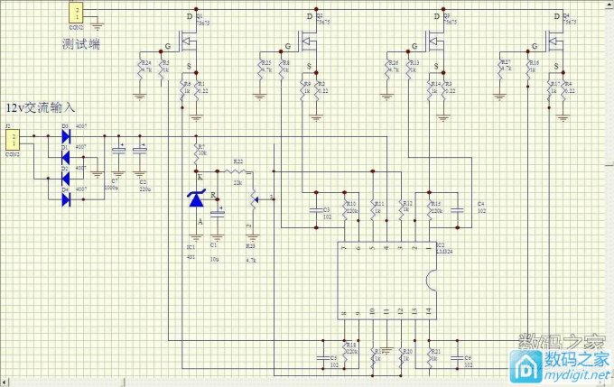Click the 测试端 text label
This screenshot has height=387, width=614.
click(80, 43)
